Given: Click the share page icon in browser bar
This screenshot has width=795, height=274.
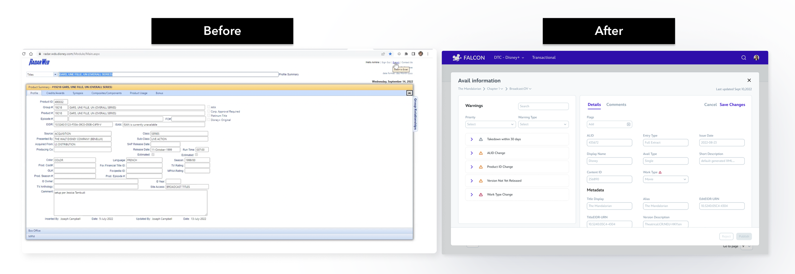Looking at the screenshot, I should pyautogui.click(x=383, y=54).
